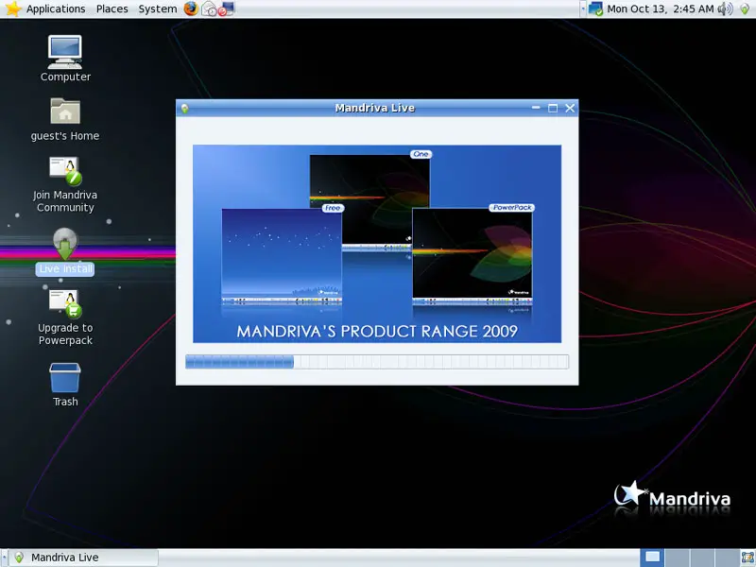Screen dimensions: 756x567
Task: Click the installation progress bar
Action: (377, 362)
